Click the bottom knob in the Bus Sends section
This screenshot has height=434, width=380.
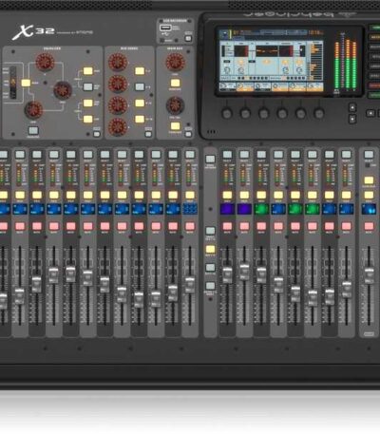(118, 126)
